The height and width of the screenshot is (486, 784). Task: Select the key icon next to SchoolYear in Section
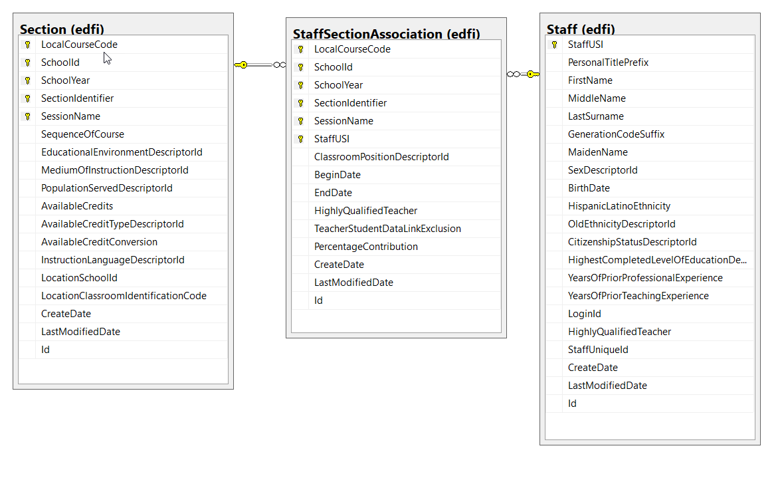click(x=27, y=80)
